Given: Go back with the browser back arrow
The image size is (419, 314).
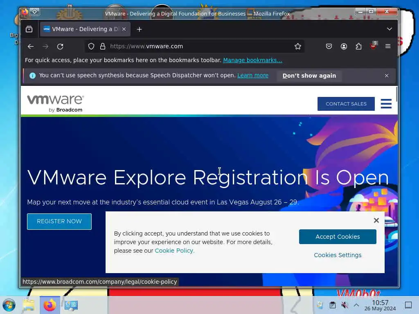Looking at the screenshot, I should 31,47.
